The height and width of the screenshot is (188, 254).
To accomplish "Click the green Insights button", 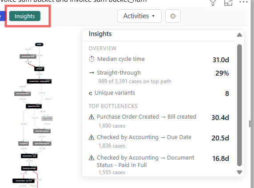I will click(x=24, y=16).
